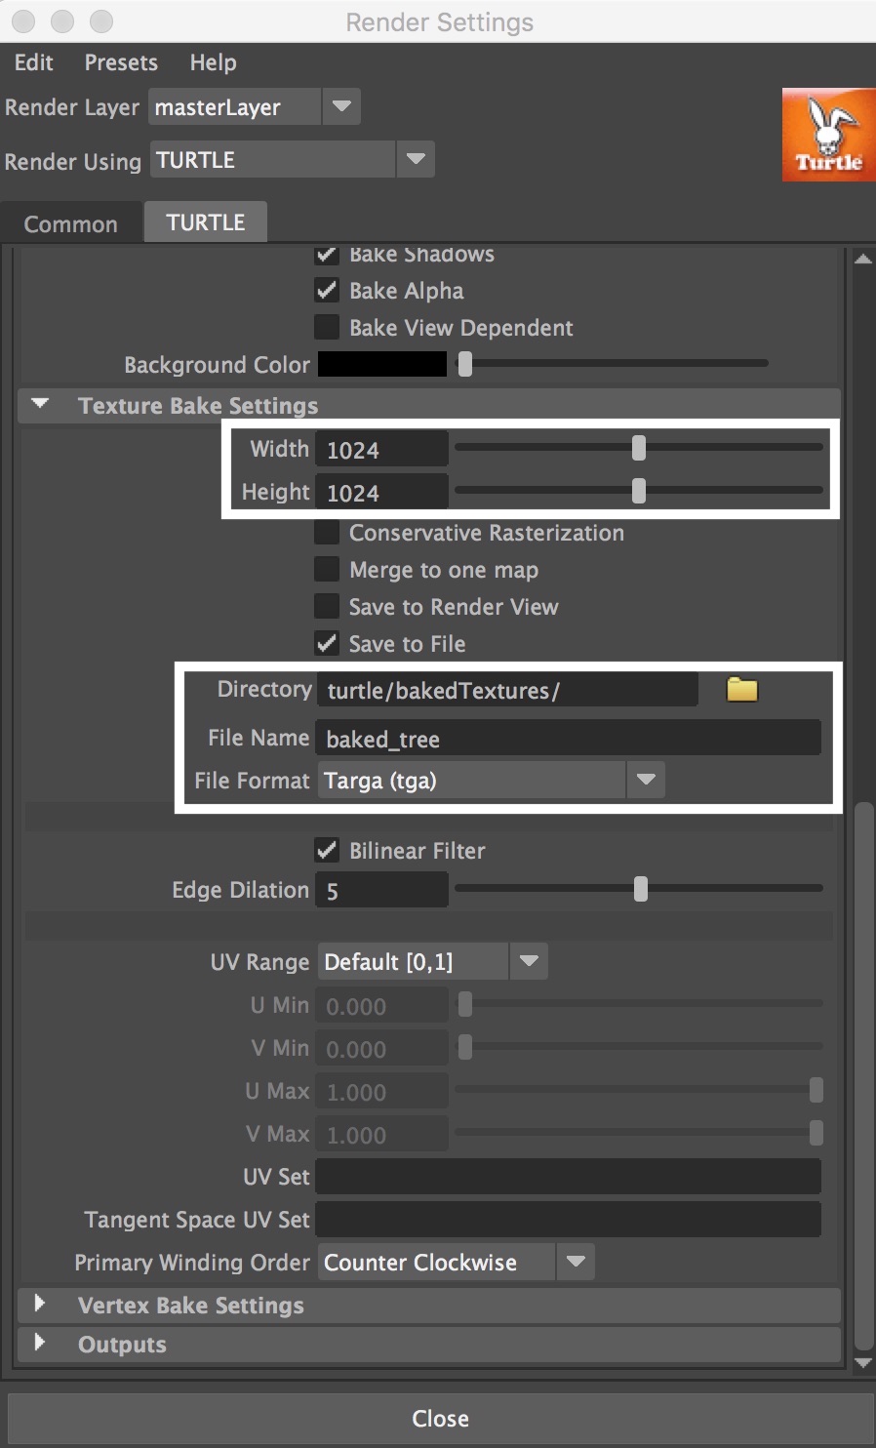
Task: Toggle the Bilinear Filter checkbox
Action: (x=327, y=850)
